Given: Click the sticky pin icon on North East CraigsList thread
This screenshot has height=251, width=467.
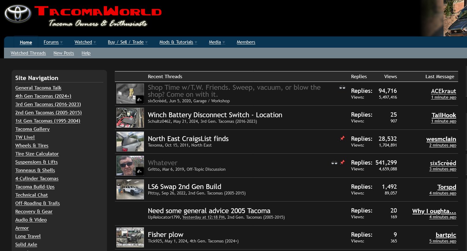Looking at the screenshot, I should tap(342, 138).
